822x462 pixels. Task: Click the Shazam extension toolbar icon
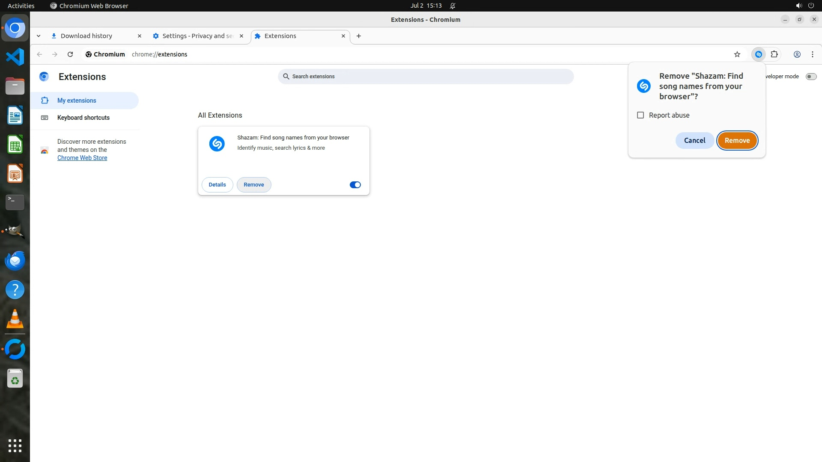coord(758,54)
